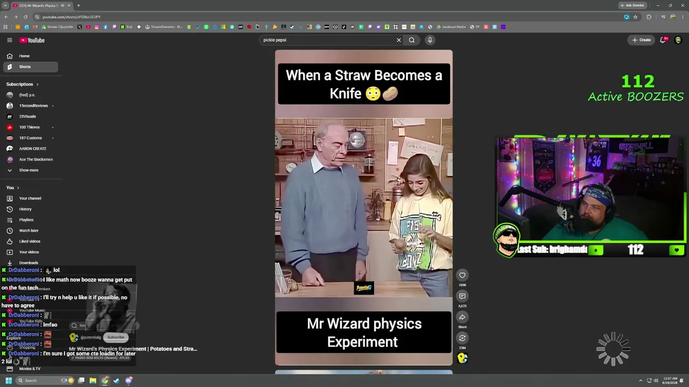Click Ask Gemini button
This screenshot has height=387, width=689.
pyautogui.click(x=632, y=5)
